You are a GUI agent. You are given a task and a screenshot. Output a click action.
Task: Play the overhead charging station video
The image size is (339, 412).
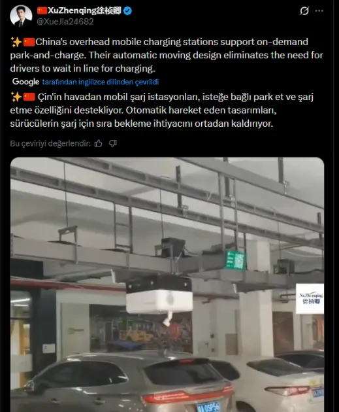pos(167,284)
